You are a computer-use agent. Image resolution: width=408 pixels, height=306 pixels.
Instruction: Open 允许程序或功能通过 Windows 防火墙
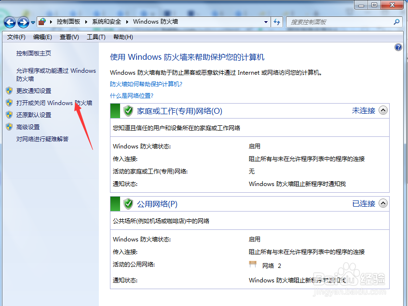[x=56, y=75]
